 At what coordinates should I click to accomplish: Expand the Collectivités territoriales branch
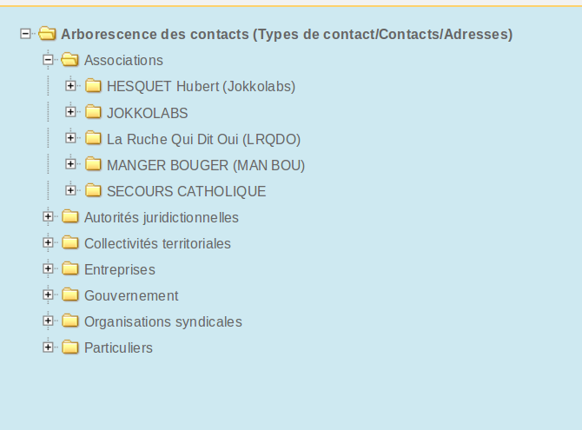pos(48,242)
